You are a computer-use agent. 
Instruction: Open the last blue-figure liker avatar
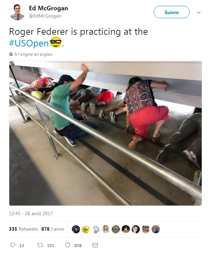(x=156, y=229)
